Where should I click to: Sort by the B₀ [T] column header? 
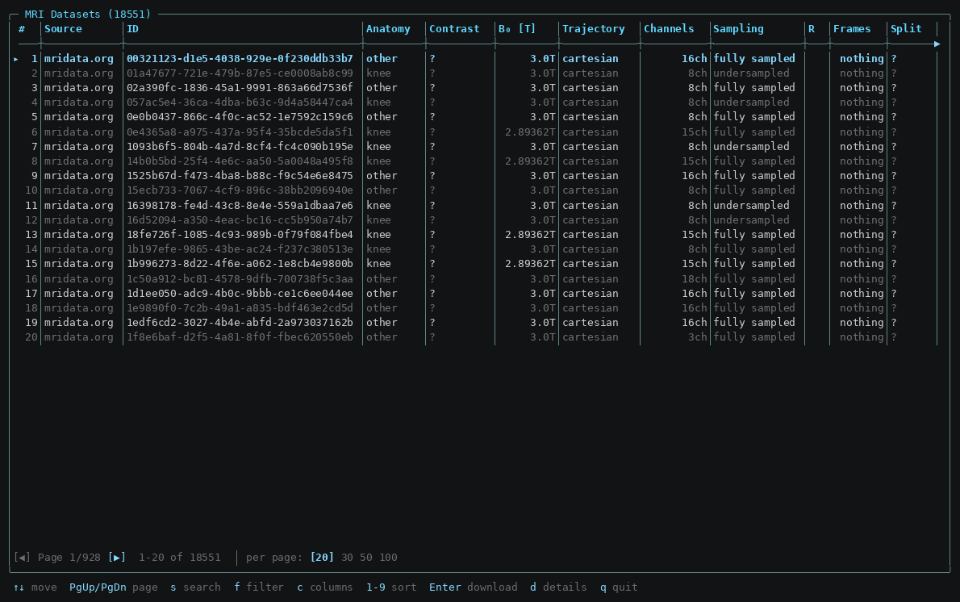(517, 29)
